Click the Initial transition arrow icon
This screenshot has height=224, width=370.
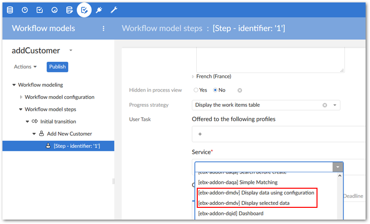(x=35, y=122)
